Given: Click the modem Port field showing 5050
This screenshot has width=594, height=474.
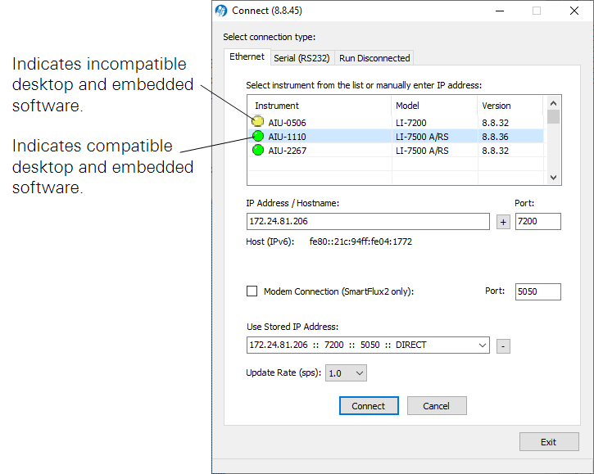Looking at the screenshot, I should [x=538, y=291].
